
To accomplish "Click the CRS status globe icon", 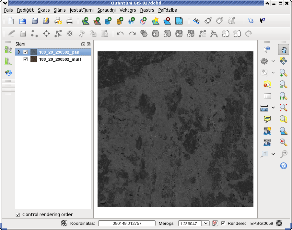I will tap(279, 223).
